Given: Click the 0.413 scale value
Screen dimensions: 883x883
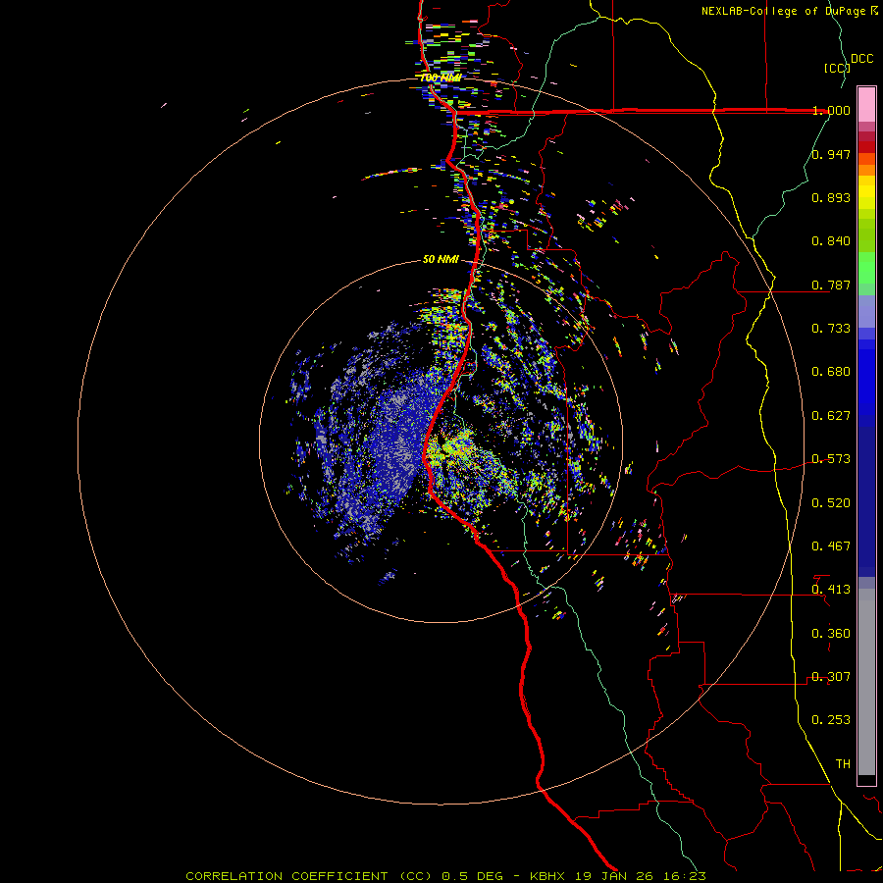Looking at the screenshot, I should [831, 590].
